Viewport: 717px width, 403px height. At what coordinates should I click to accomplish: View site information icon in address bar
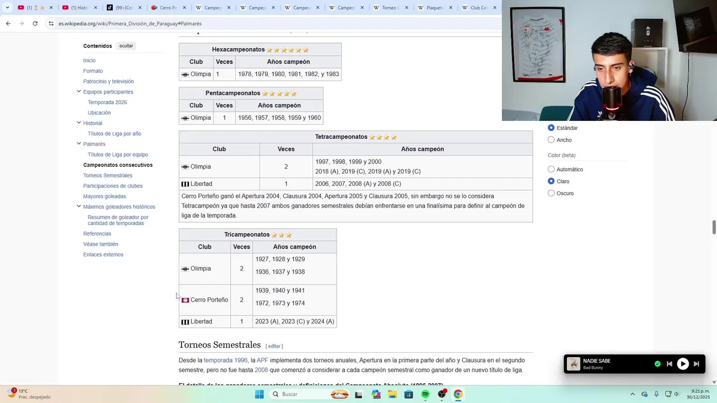pos(51,24)
